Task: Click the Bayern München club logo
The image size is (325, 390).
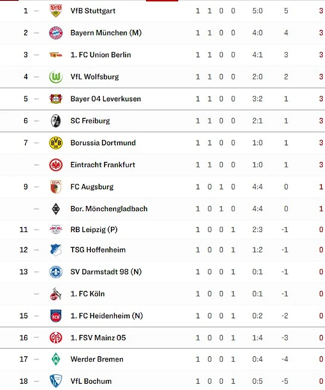Action: (x=56, y=33)
